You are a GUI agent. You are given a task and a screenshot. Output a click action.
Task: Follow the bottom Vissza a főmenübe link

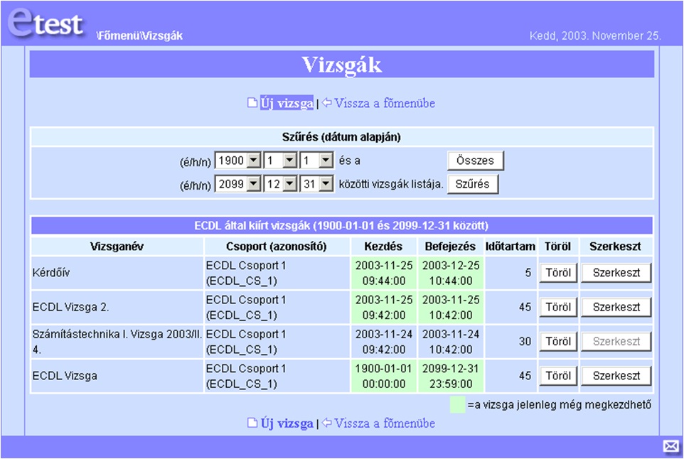(x=385, y=423)
